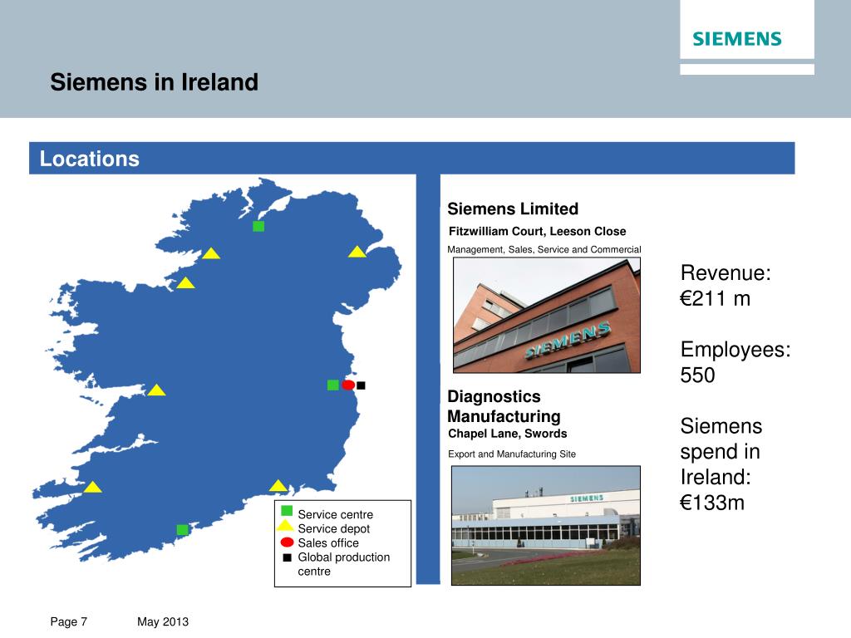The image size is (851, 638).
Task: Select 'Export and Manufacturing Site' caption
Action: click(512, 454)
